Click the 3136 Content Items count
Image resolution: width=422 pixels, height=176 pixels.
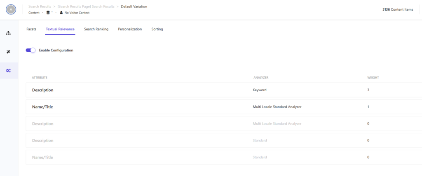coord(397,9)
